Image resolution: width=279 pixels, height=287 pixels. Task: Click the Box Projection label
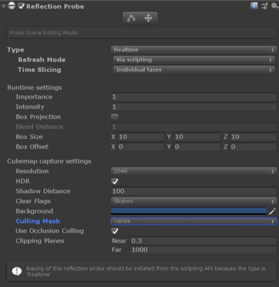(x=38, y=117)
